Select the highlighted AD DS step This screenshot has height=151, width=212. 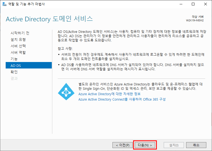pos(29,65)
